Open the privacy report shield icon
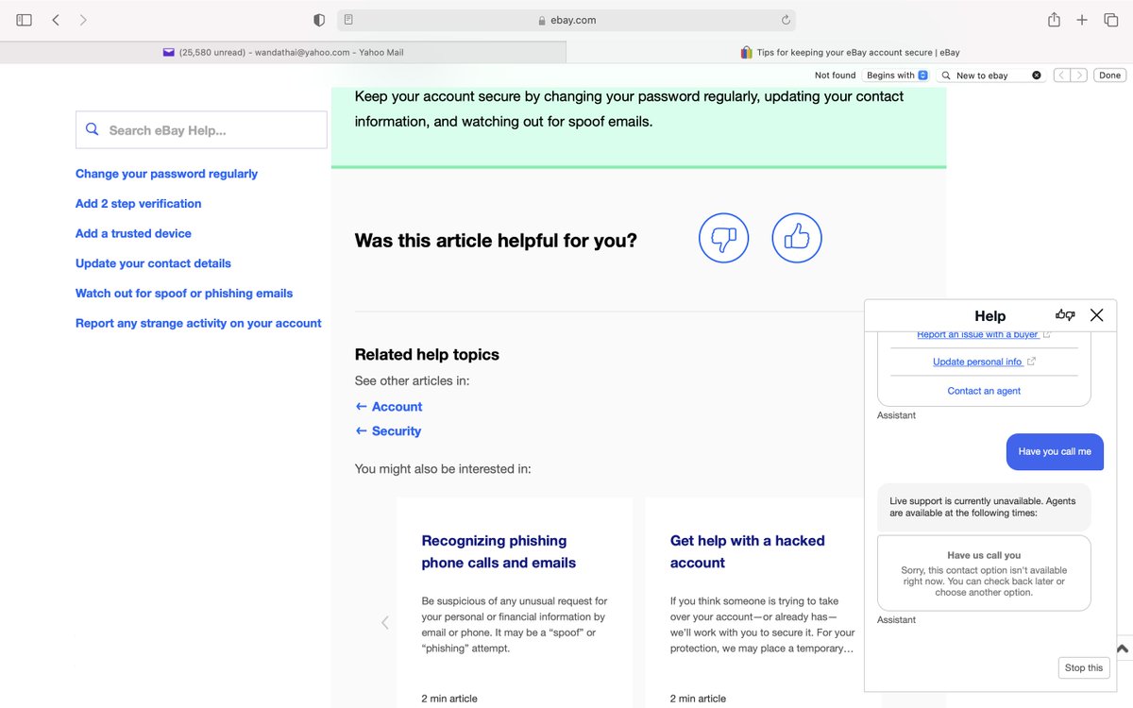 click(x=319, y=20)
